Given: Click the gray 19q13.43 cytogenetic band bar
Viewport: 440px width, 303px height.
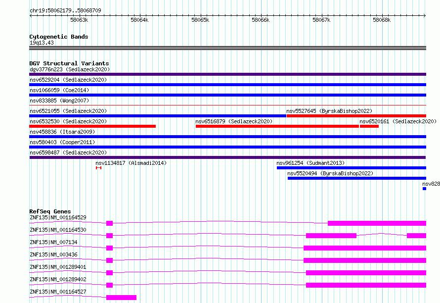Looking at the screenshot, I should 227,48.
